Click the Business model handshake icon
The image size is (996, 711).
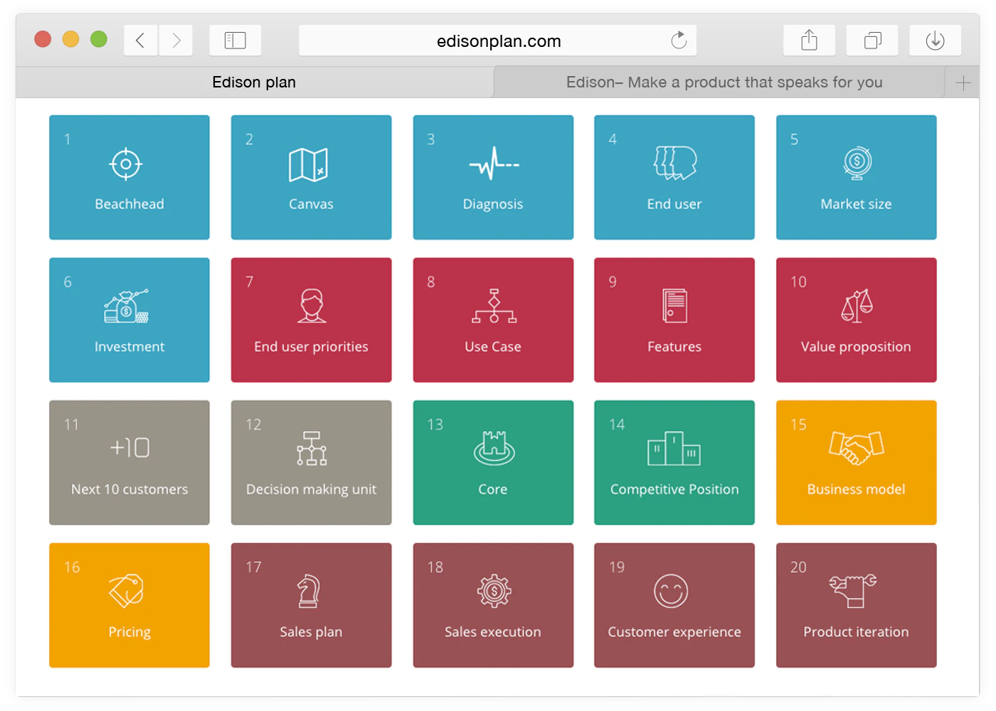(x=857, y=448)
